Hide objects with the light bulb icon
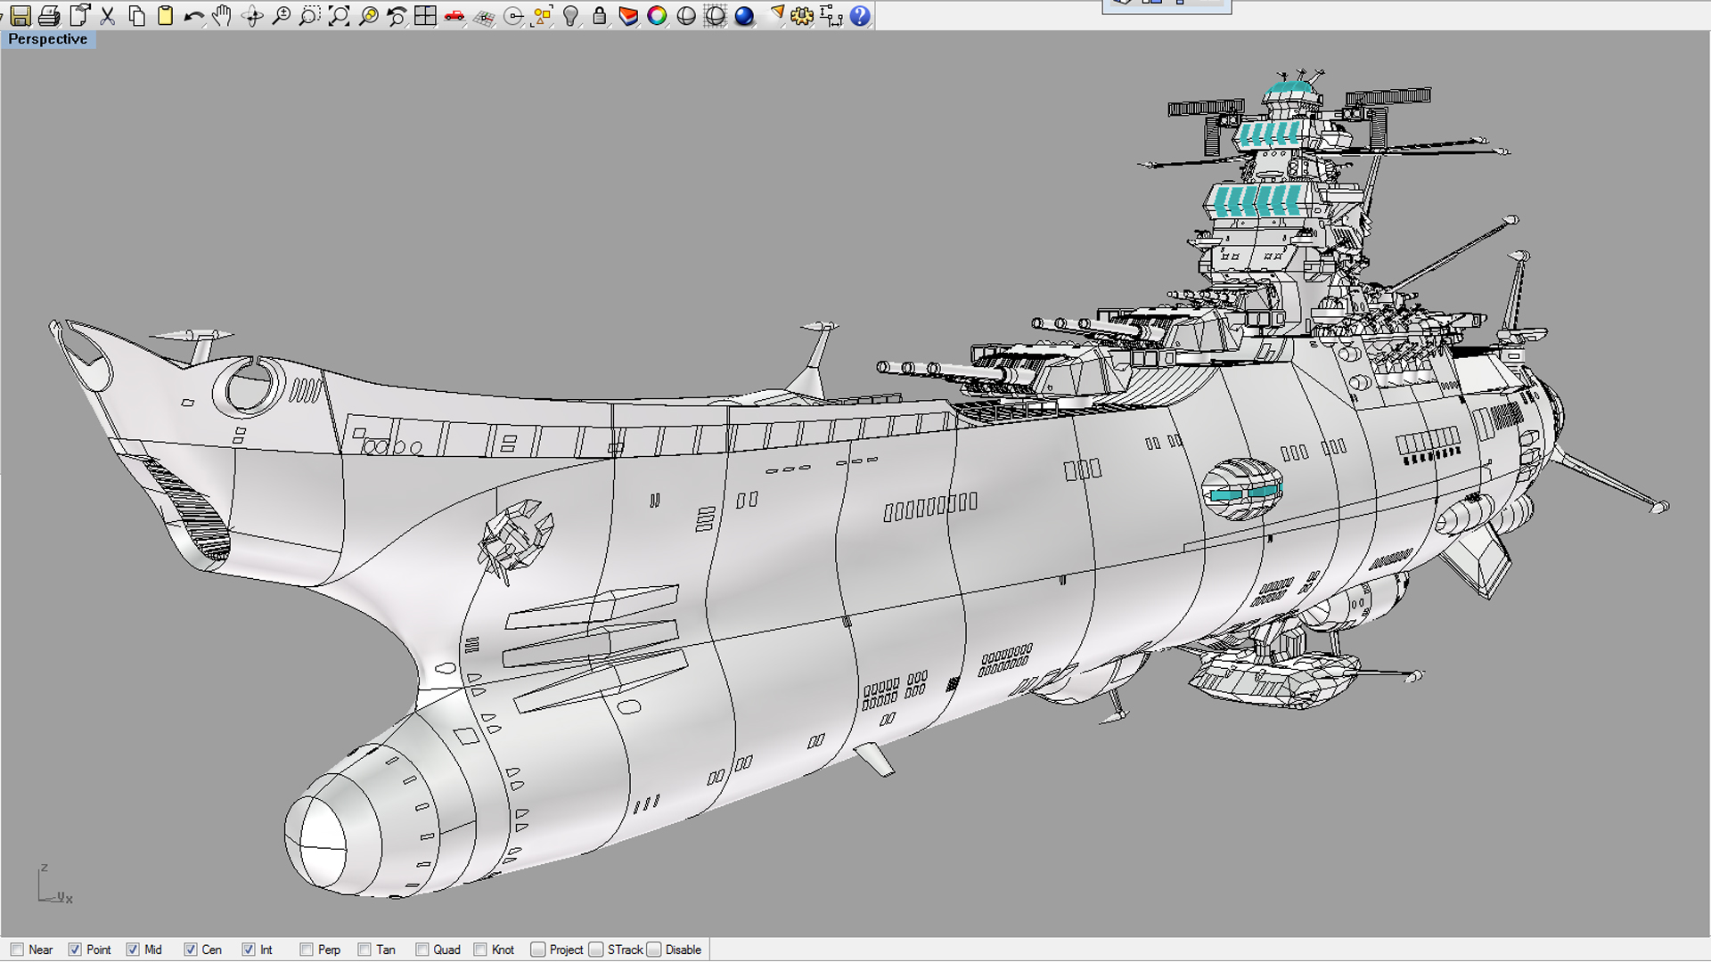Viewport: 1711px width, 962px height. 571,15
